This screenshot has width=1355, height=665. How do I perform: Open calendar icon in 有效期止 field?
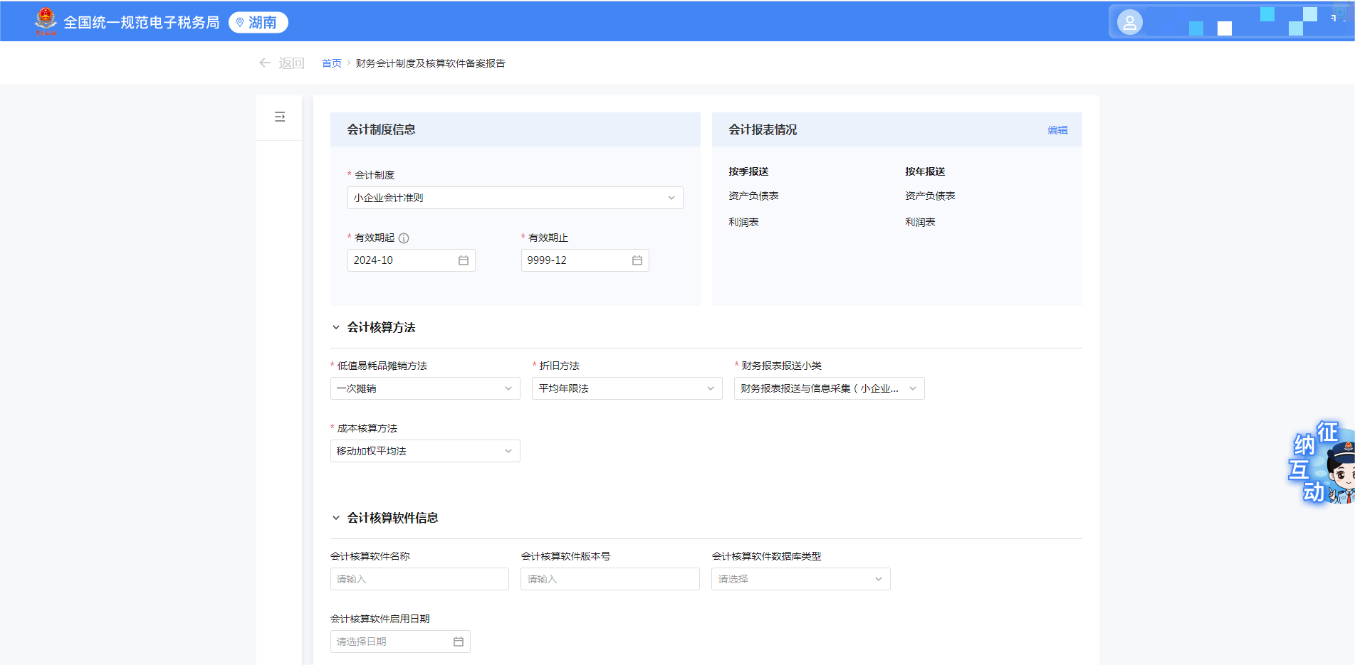pyautogui.click(x=637, y=260)
